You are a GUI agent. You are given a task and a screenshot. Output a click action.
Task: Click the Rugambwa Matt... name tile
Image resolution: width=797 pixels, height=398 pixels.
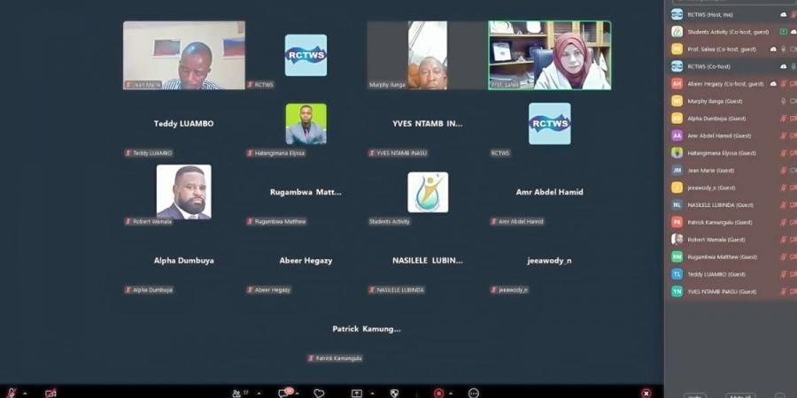click(306, 192)
